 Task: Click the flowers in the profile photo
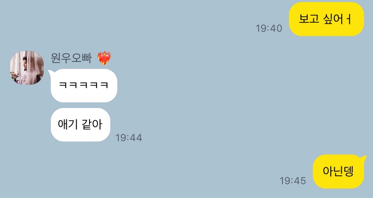(15, 77)
